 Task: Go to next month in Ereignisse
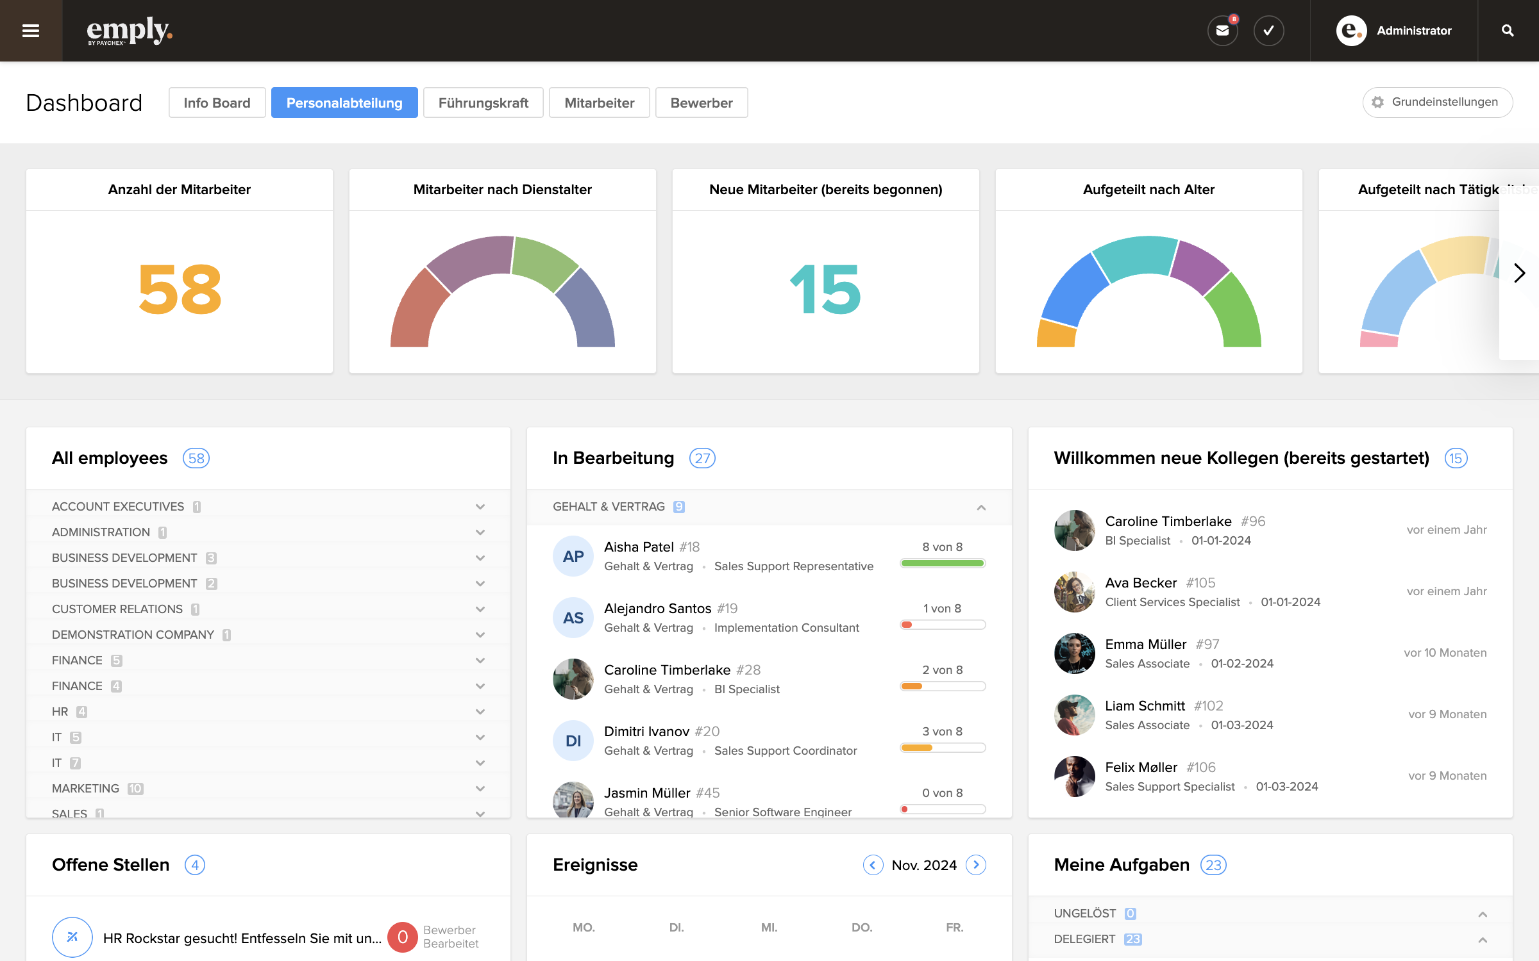[976, 865]
